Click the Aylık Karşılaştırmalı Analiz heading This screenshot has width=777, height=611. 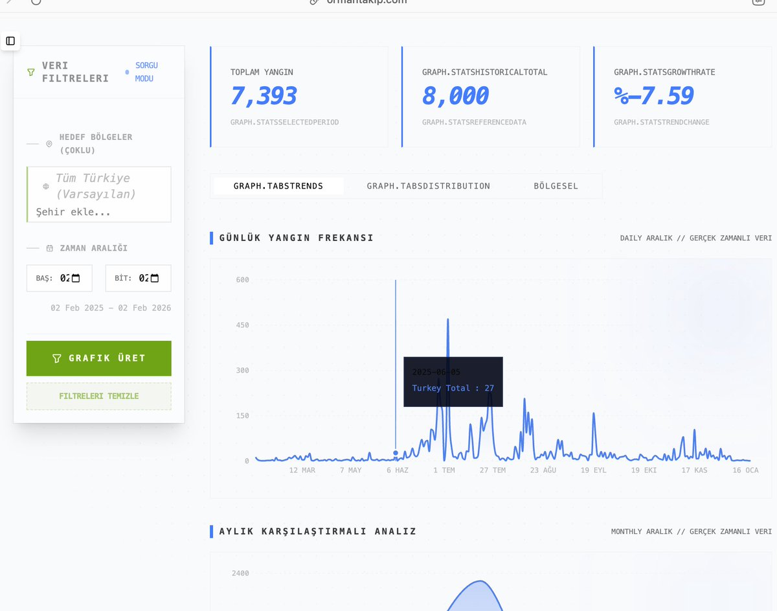pos(318,531)
